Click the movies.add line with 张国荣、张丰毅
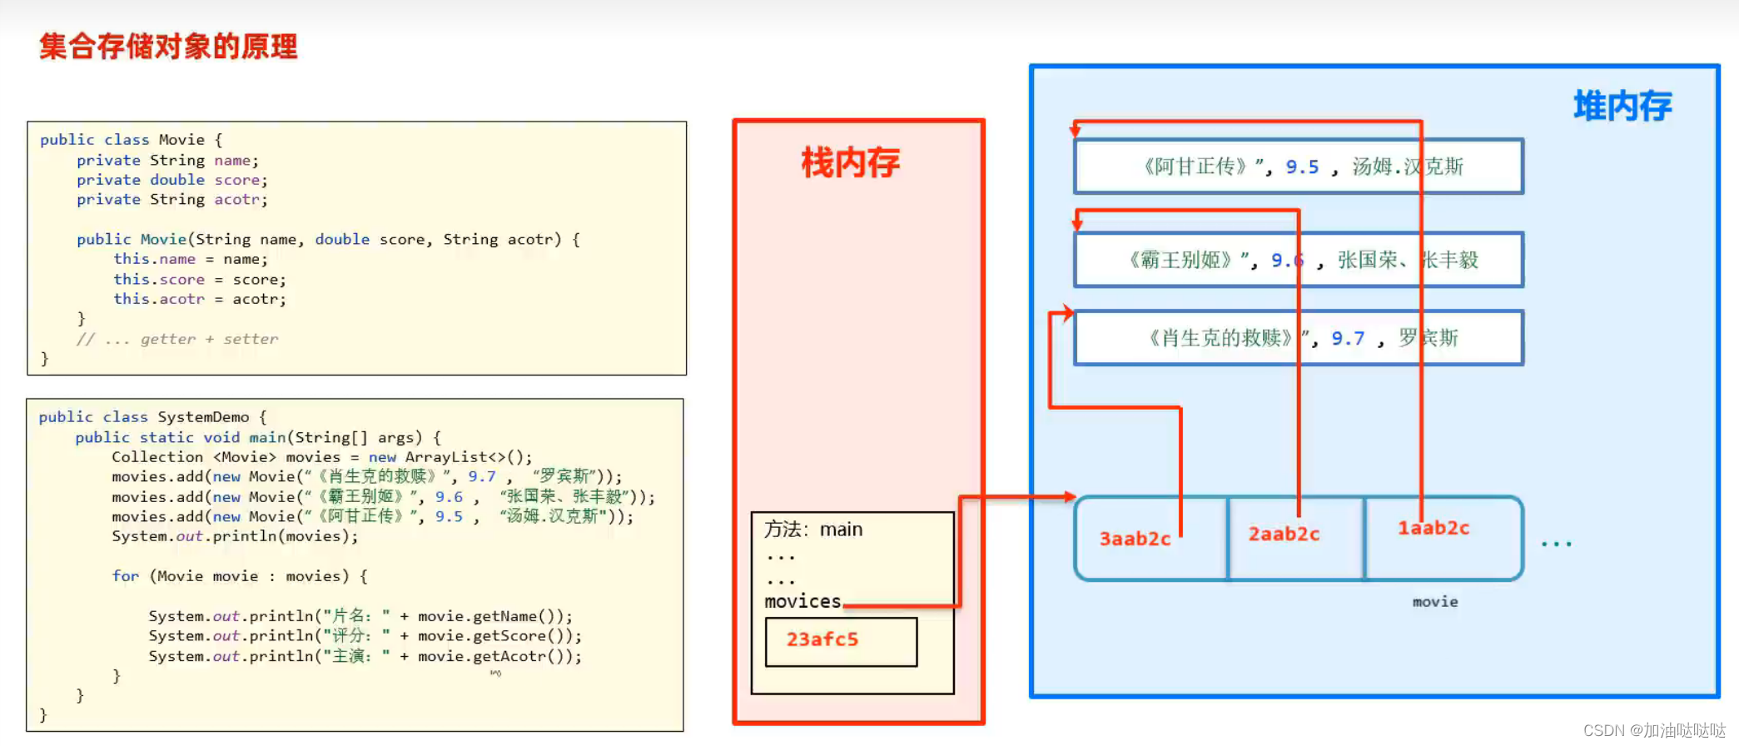 tap(384, 497)
